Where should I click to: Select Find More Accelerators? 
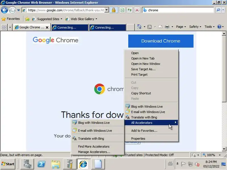98,146
